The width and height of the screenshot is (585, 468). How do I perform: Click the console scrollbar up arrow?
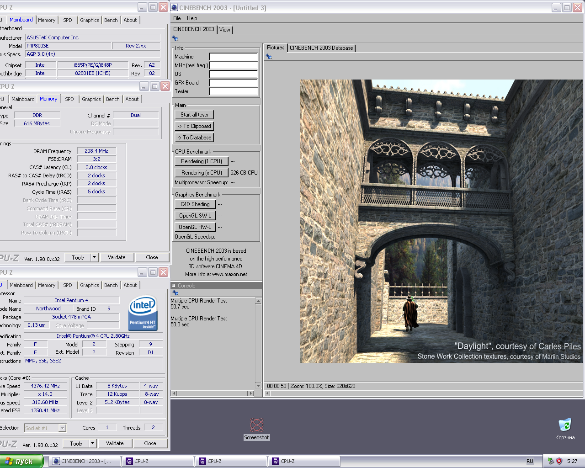coord(258,301)
